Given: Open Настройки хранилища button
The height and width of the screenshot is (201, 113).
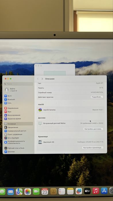Looking at the screenshot, I should [93, 148].
